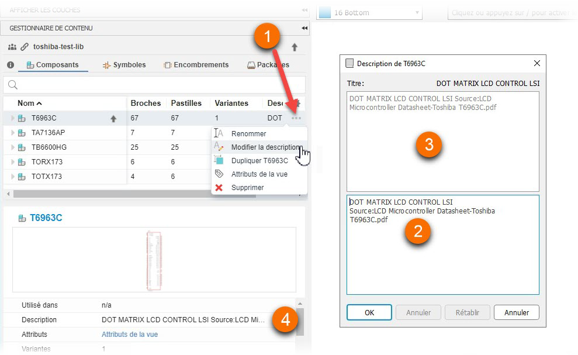Click the dialog icon in Description de T6963C
Image resolution: width=578 pixels, height=355 pixels.
point(349,64)
